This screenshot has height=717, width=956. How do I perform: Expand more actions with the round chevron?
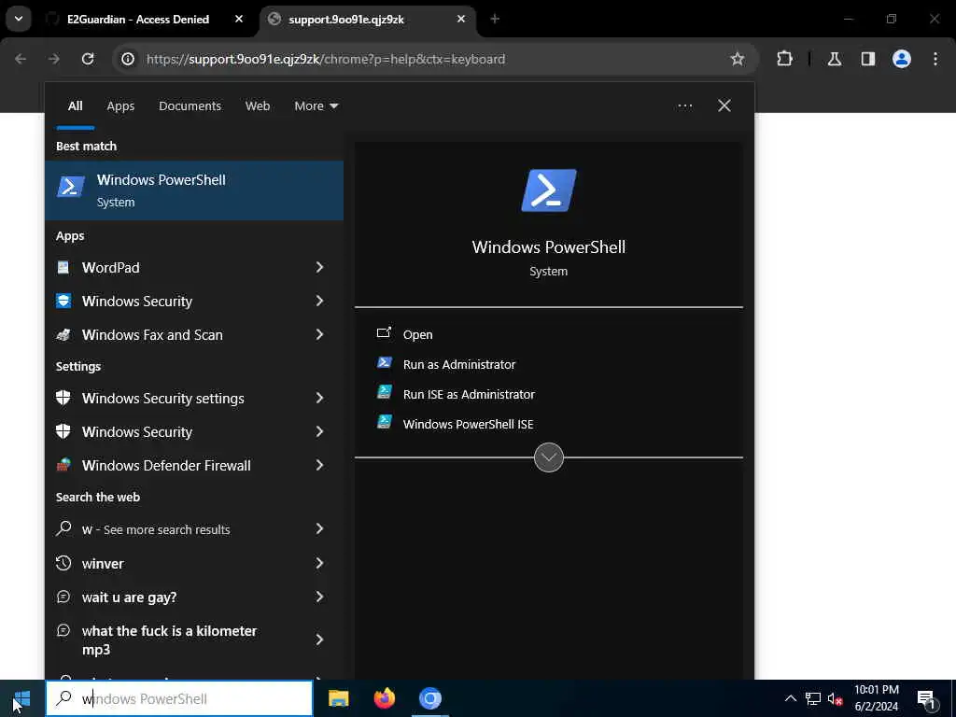(x=549, y=457)
